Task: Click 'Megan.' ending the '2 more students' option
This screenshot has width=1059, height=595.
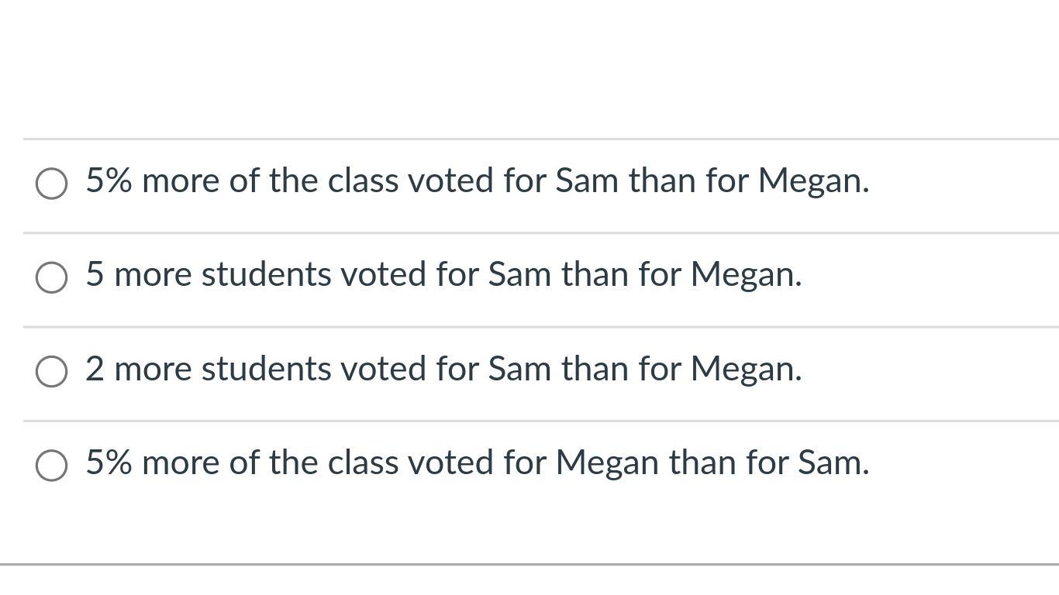Action: point(746,369)
